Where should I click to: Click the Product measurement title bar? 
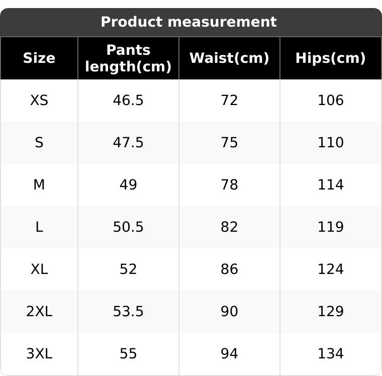coord(188,22)
